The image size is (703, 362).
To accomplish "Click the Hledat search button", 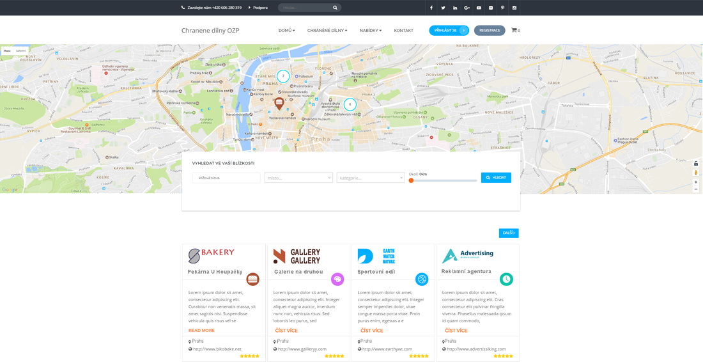I will tap(496, 178).
